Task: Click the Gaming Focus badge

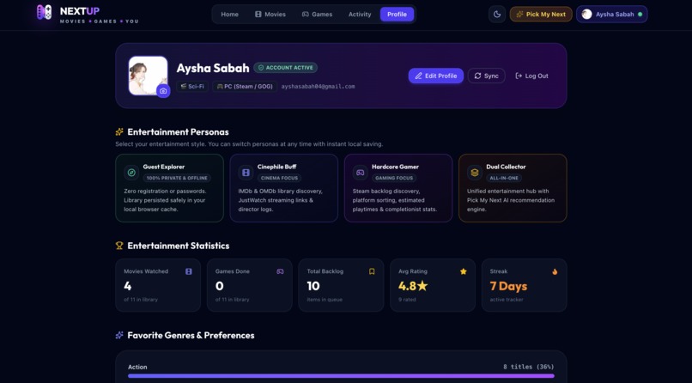Action: pos(394,178)
